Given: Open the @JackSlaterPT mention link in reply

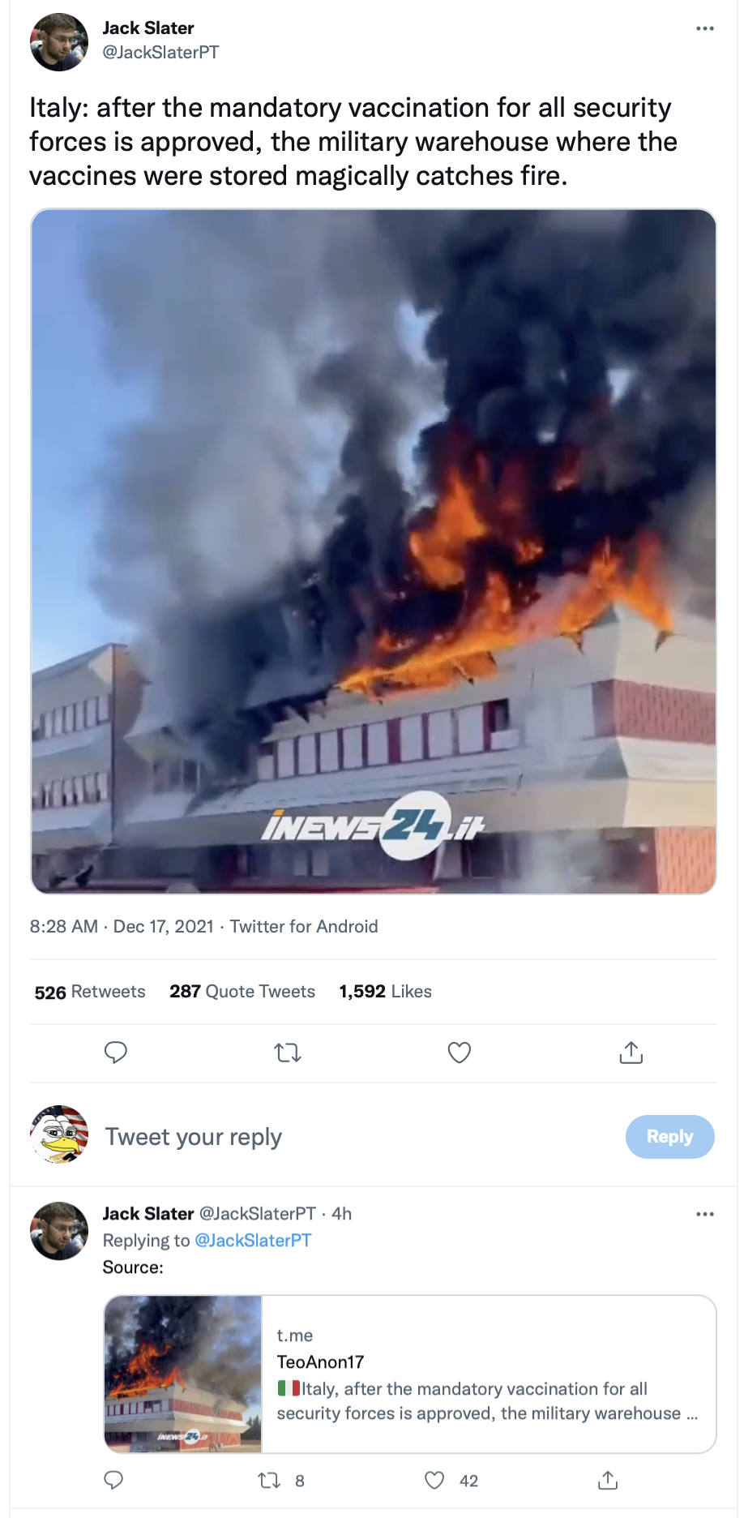Looking at the screenshot, I should (253, 1241).
